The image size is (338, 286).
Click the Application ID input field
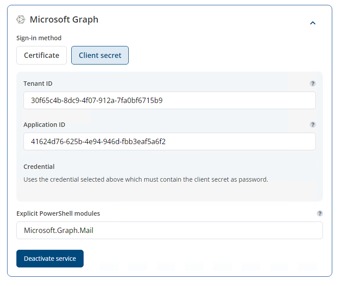[x=169, y=141]
